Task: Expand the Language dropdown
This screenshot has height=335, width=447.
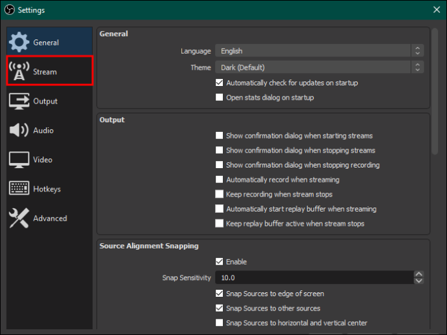Action: point(319,51)
